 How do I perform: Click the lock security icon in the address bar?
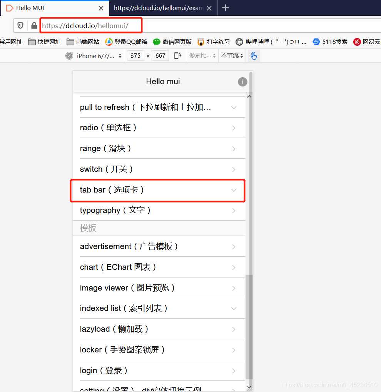point(34,25)
